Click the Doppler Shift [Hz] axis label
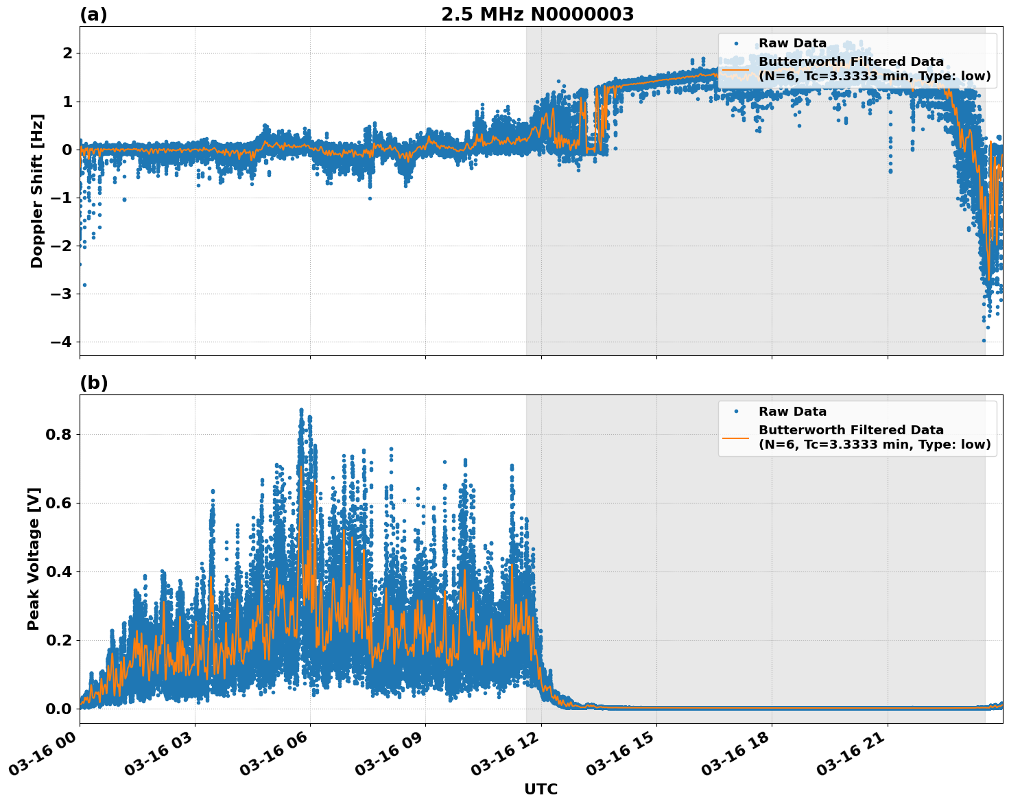The image size is (1009, 804). [x=38, y=187]
